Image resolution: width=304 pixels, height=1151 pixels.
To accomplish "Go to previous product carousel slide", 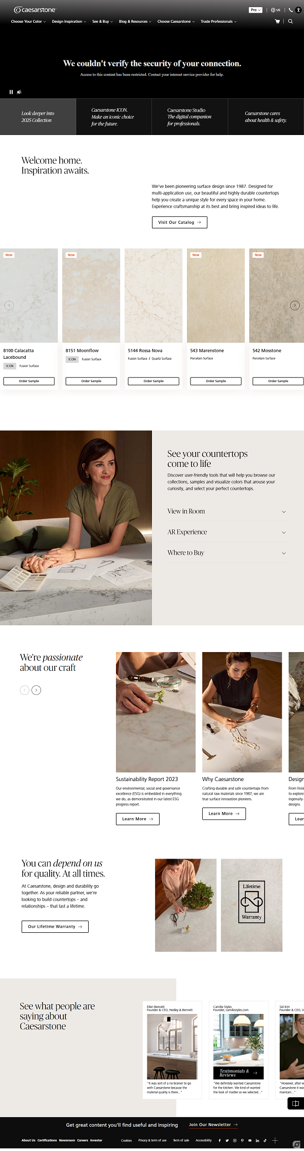I will tap(9, 305).
